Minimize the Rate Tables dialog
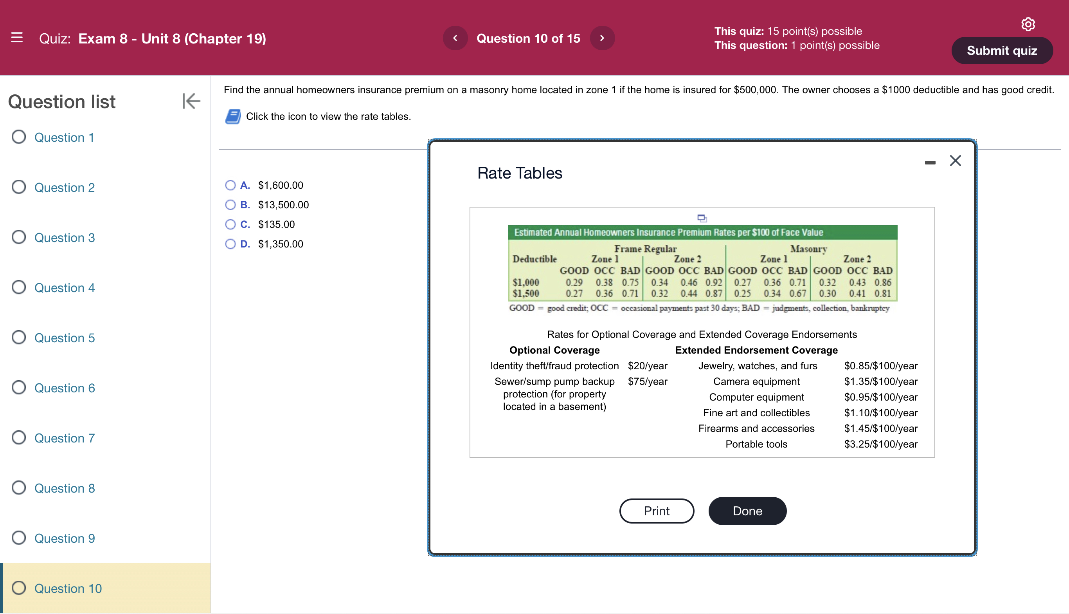 point(930,163)
